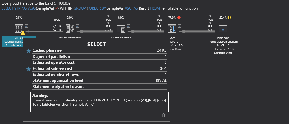
Task: Click the copy icon below the Warnings box
Action: (x=164, y=115)
